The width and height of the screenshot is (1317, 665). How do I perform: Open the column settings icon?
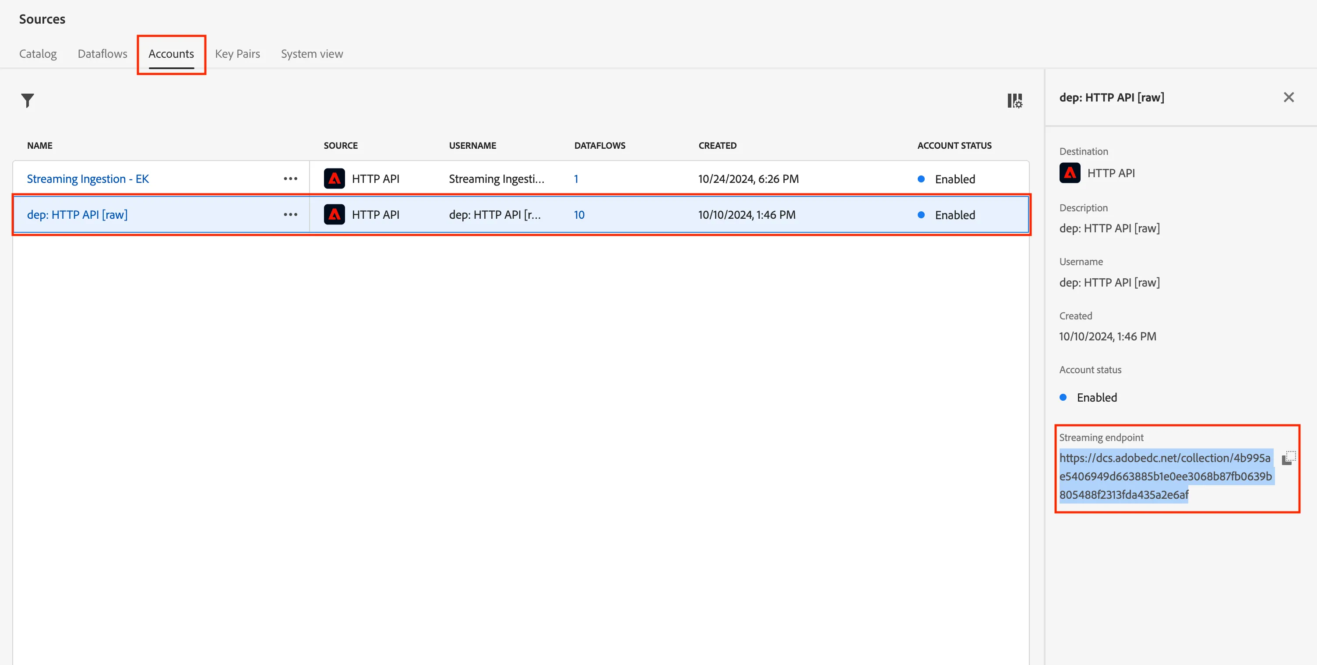click(x=1015, y=101)
